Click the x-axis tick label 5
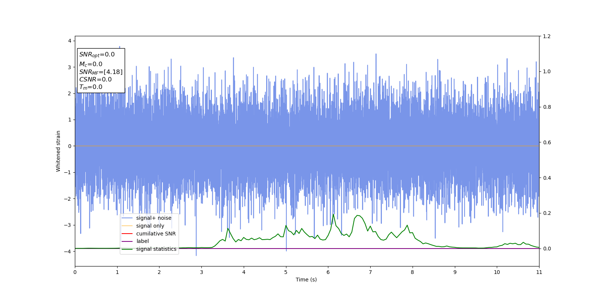The height and width of the screenshot is (299, 599). [286, 272]
